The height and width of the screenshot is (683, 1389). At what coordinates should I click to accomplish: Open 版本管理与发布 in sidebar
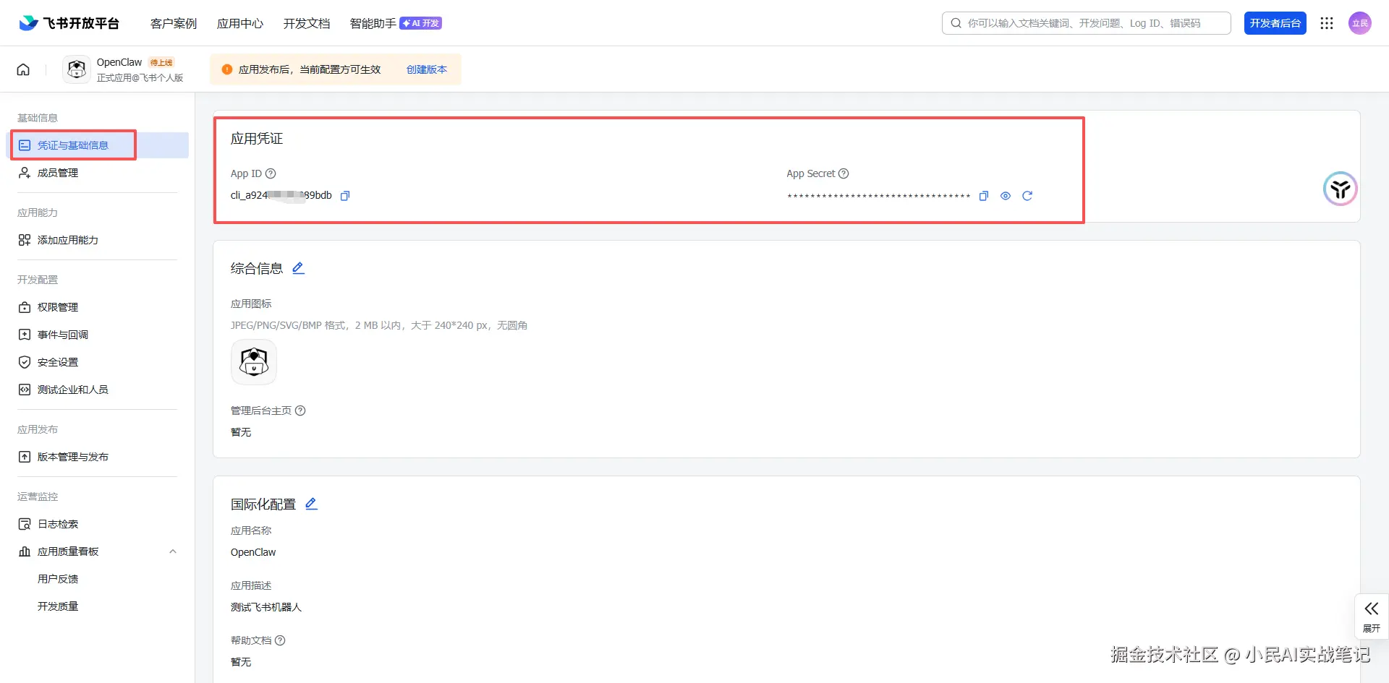[x=98, y=457]
